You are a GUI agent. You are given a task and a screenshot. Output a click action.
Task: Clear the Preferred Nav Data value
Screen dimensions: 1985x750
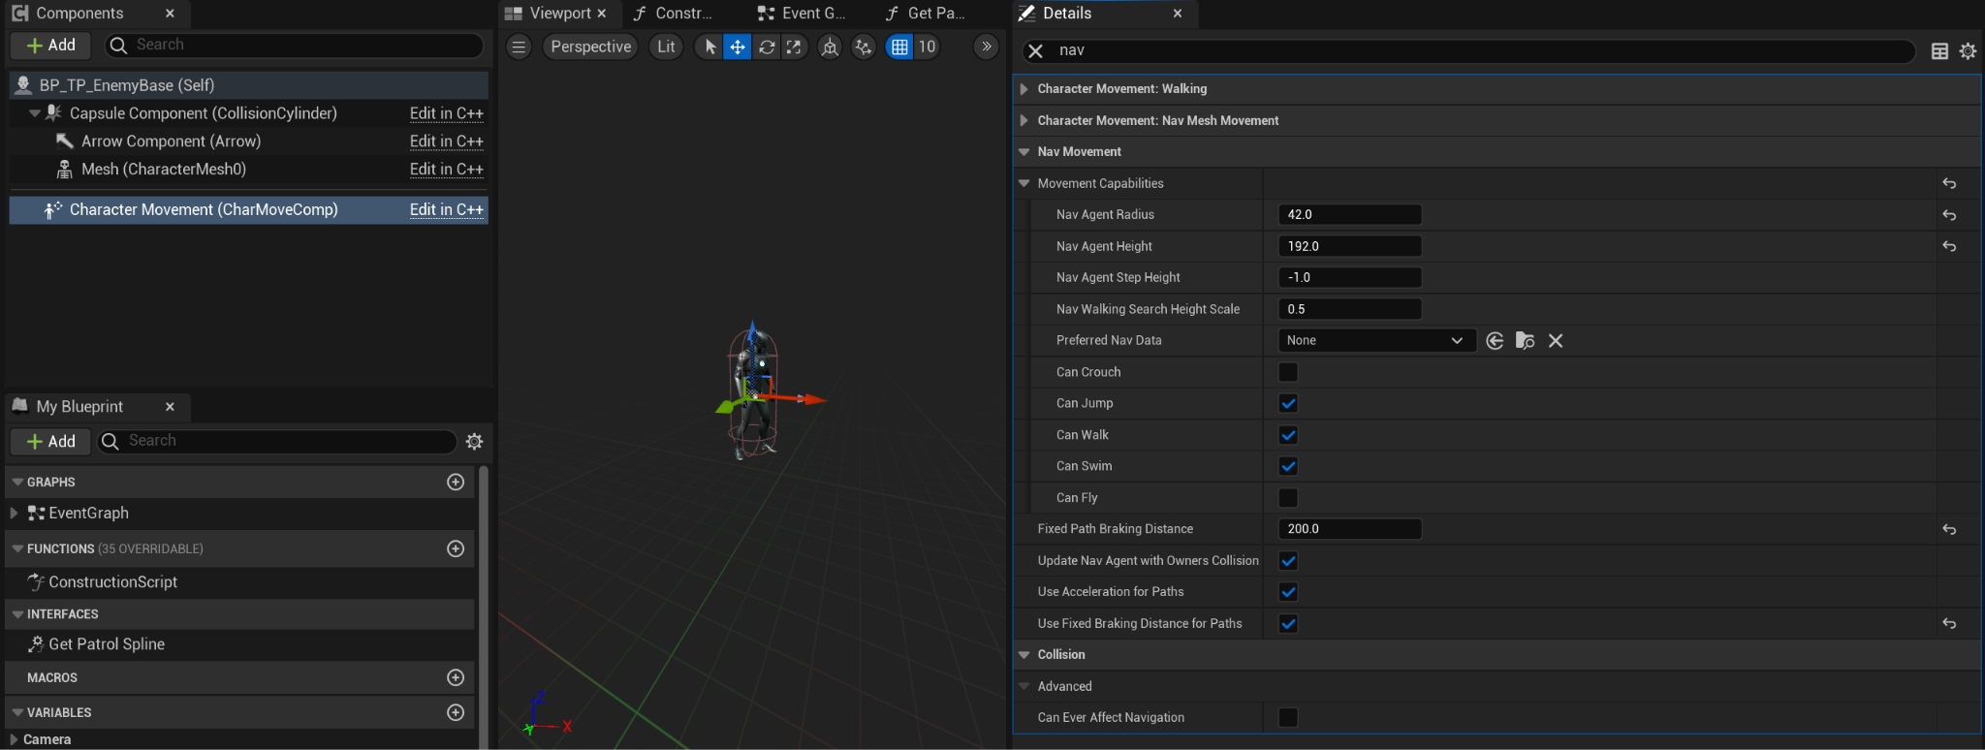pos(1556,341)
